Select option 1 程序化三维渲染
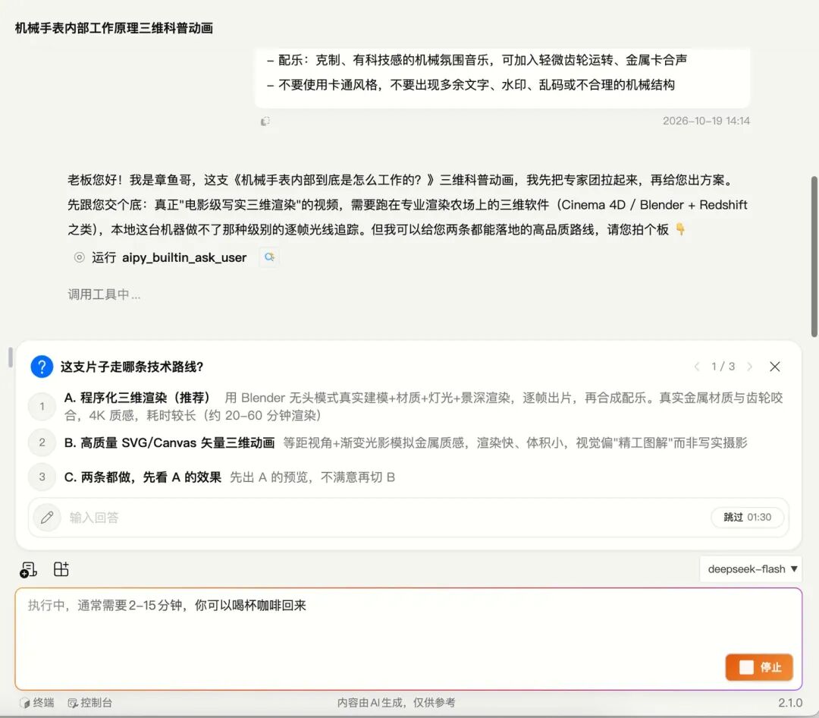Screen dimensions: 819x718 coord(407,406)
